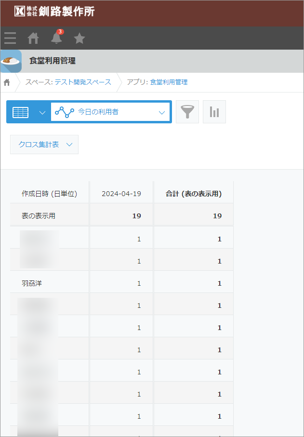Open スペース: テスト開発スペース breadcrumb link

(x=68, y=82)
